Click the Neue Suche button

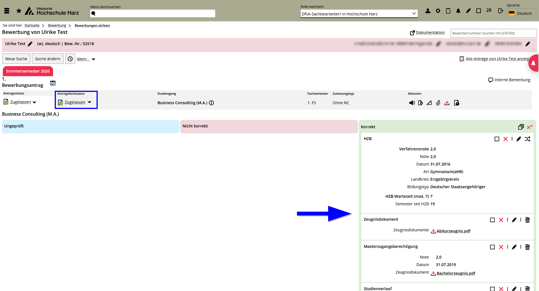(x=16, y=59)
